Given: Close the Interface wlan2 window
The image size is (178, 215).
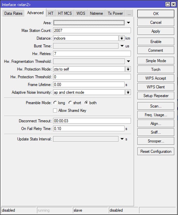Looking at the screenshot, I should coord(174,4).
